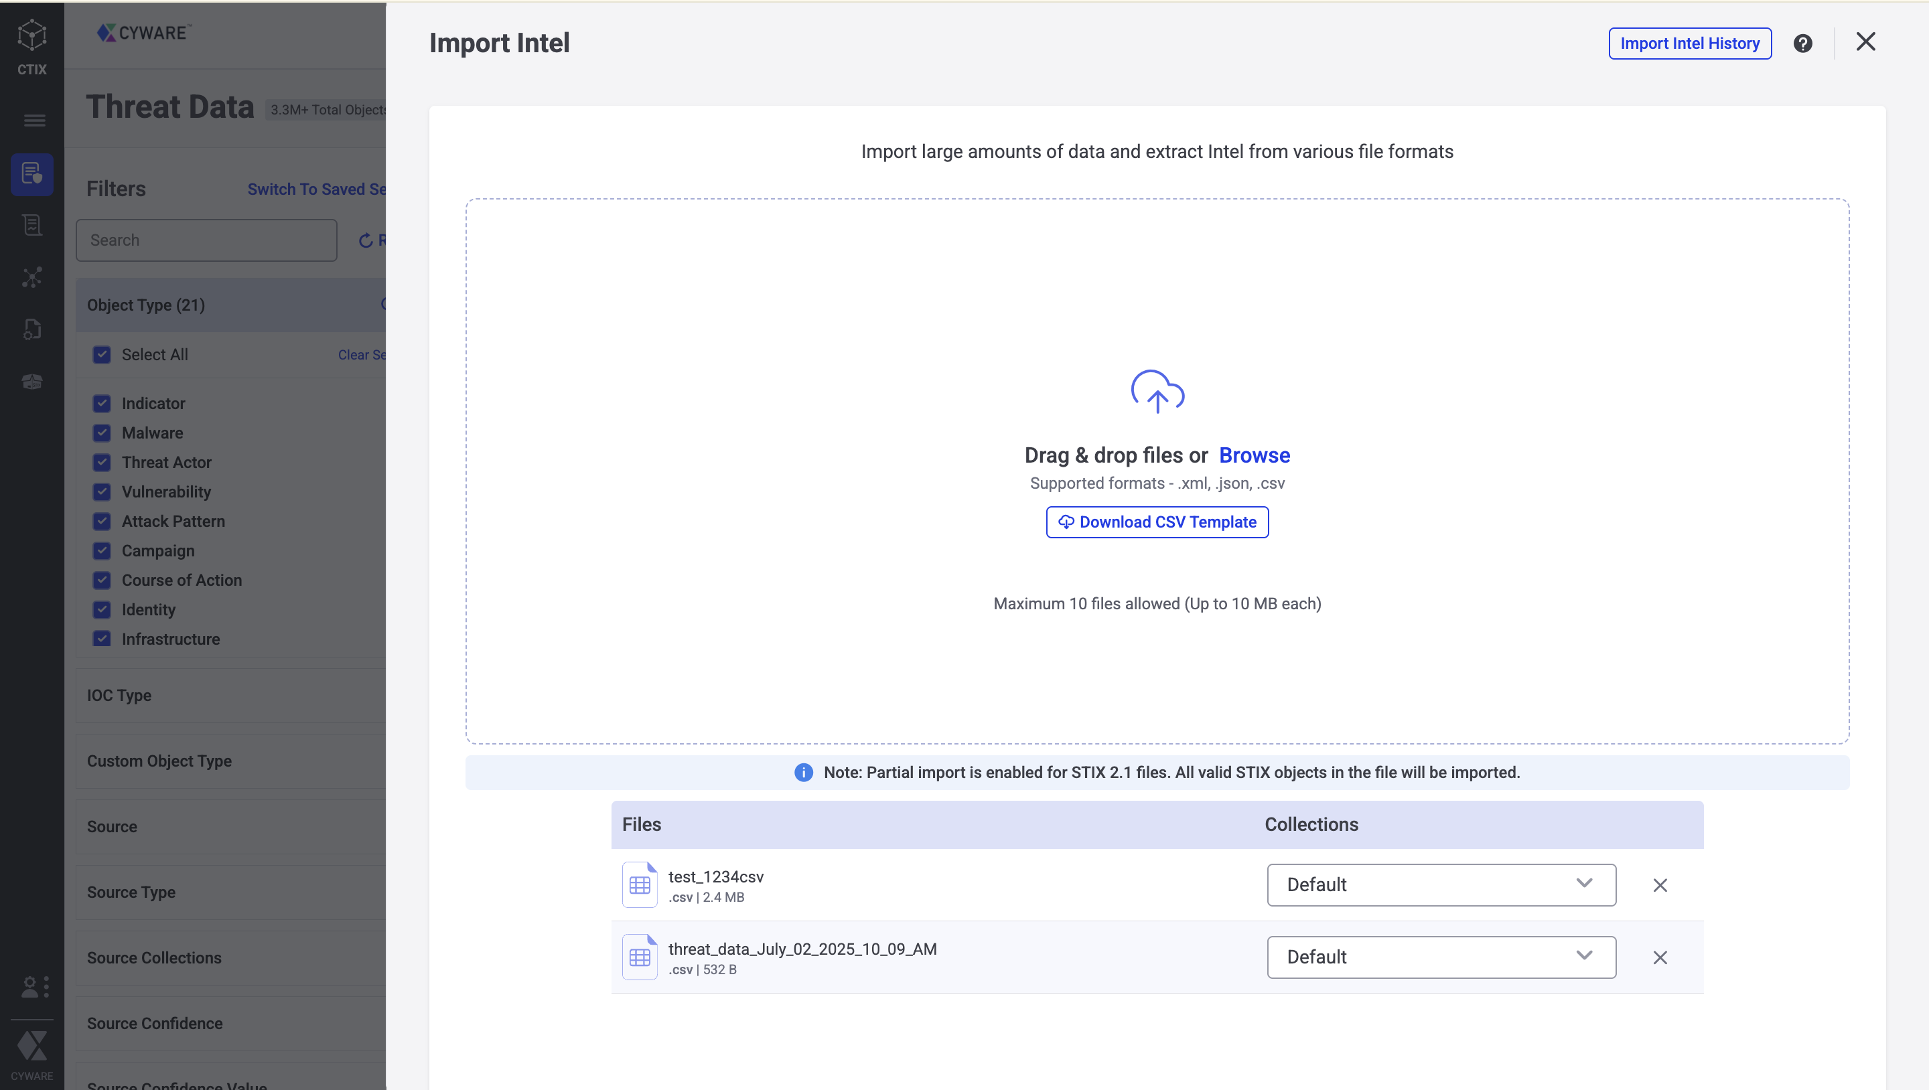This screenshot has width=1929, height=1090.
Task: Click the Browse link to select files
Action: 1255,455
